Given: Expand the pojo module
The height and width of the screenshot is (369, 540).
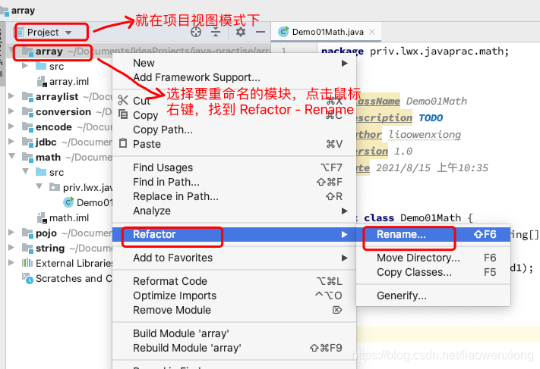Looking at the screenshot, I should click(11, 232).
